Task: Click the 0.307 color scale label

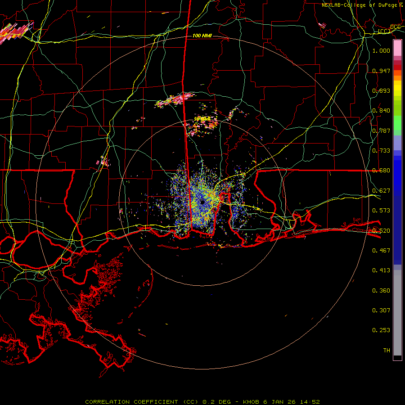Action: pos(381,310)
